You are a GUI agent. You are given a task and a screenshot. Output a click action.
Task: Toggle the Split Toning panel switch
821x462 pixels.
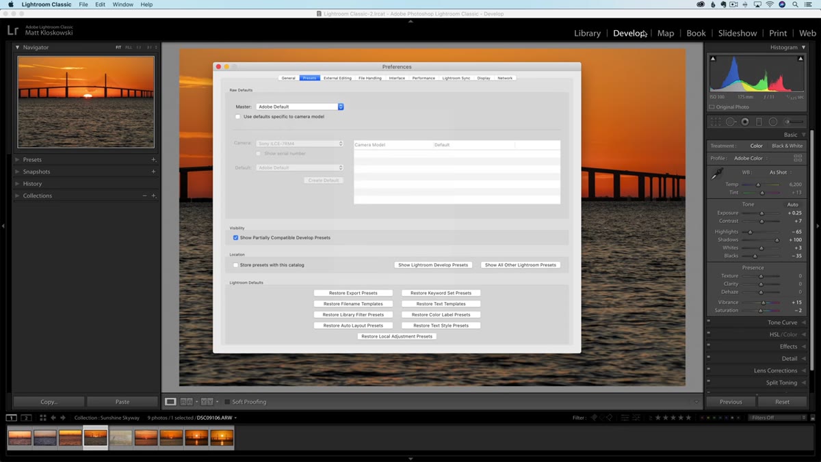tap(709, 381)
